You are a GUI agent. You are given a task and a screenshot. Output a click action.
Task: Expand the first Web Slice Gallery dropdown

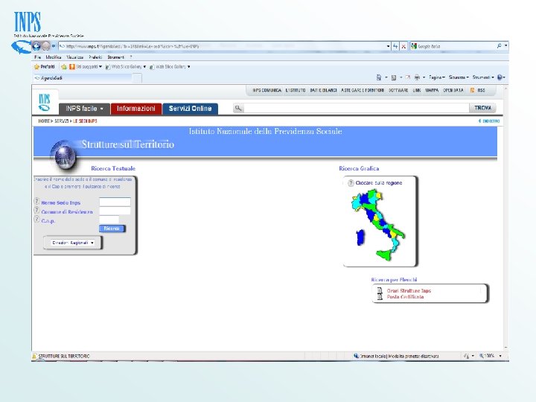[x=144, y=67]
